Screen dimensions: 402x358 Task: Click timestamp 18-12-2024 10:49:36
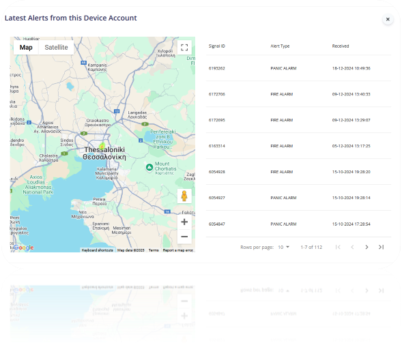coord(351,68)
